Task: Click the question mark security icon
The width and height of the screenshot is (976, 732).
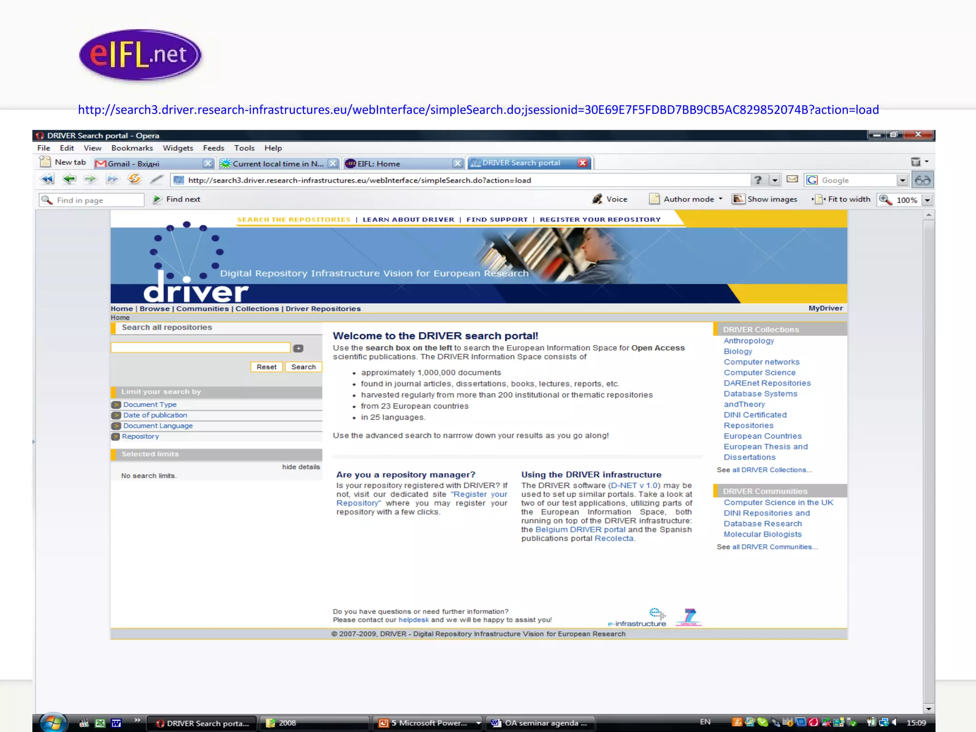Action: click(758, 180)
